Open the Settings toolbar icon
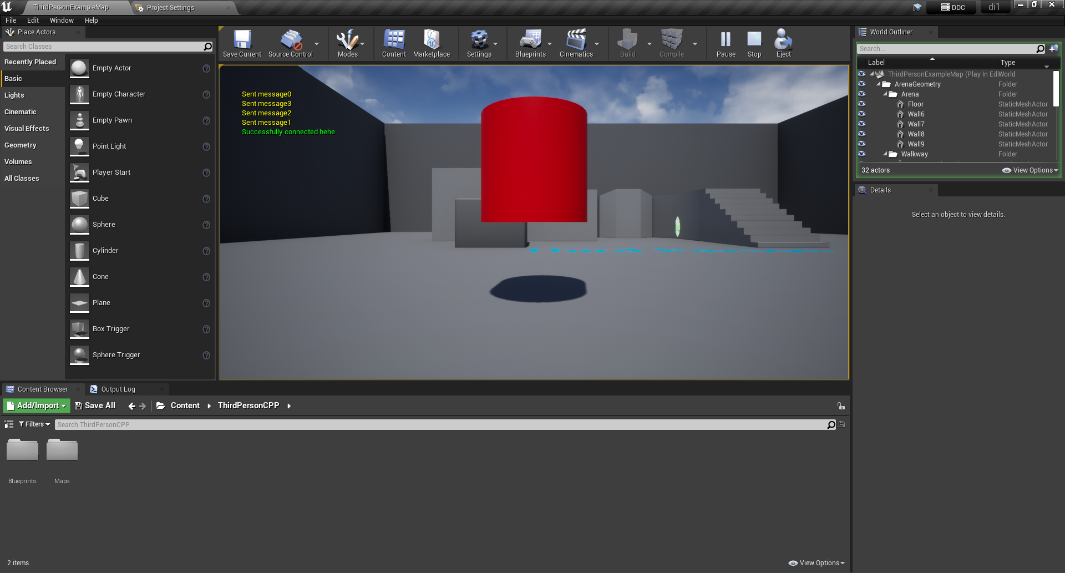This screenshot has height=573, width=1065. [x=479, y=43]
